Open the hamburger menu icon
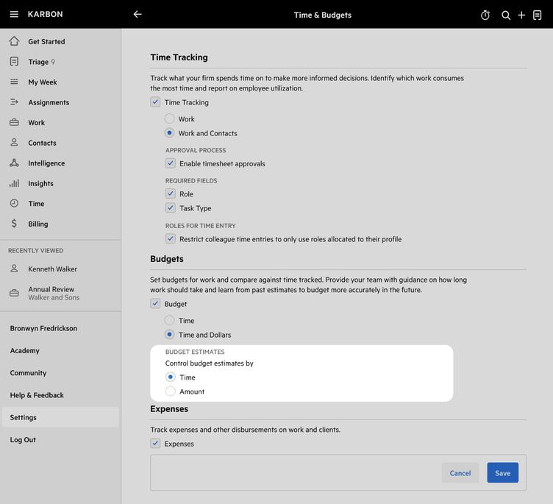This screenshot has height=504, width=553. tap(14, 15)
